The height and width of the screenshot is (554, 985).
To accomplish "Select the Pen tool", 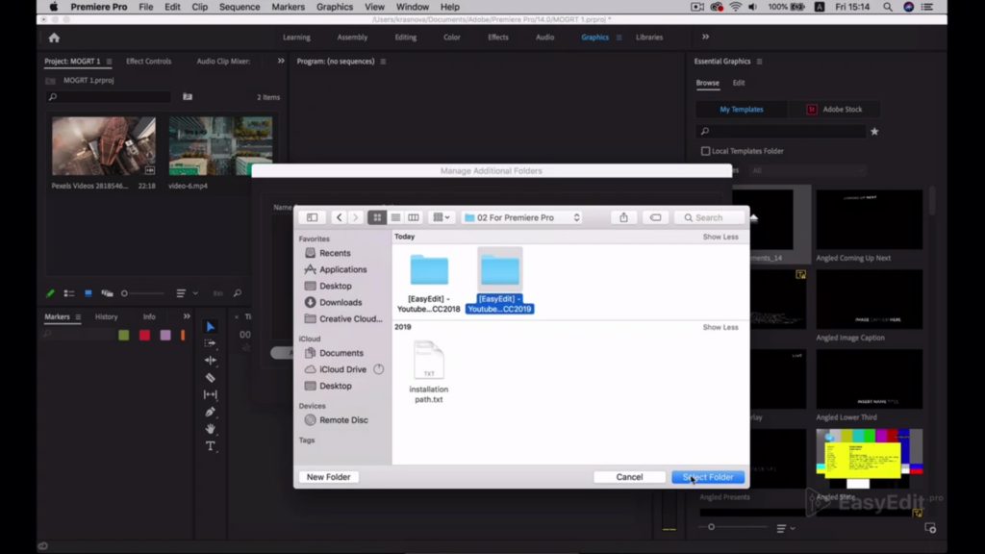I will 211,412.
